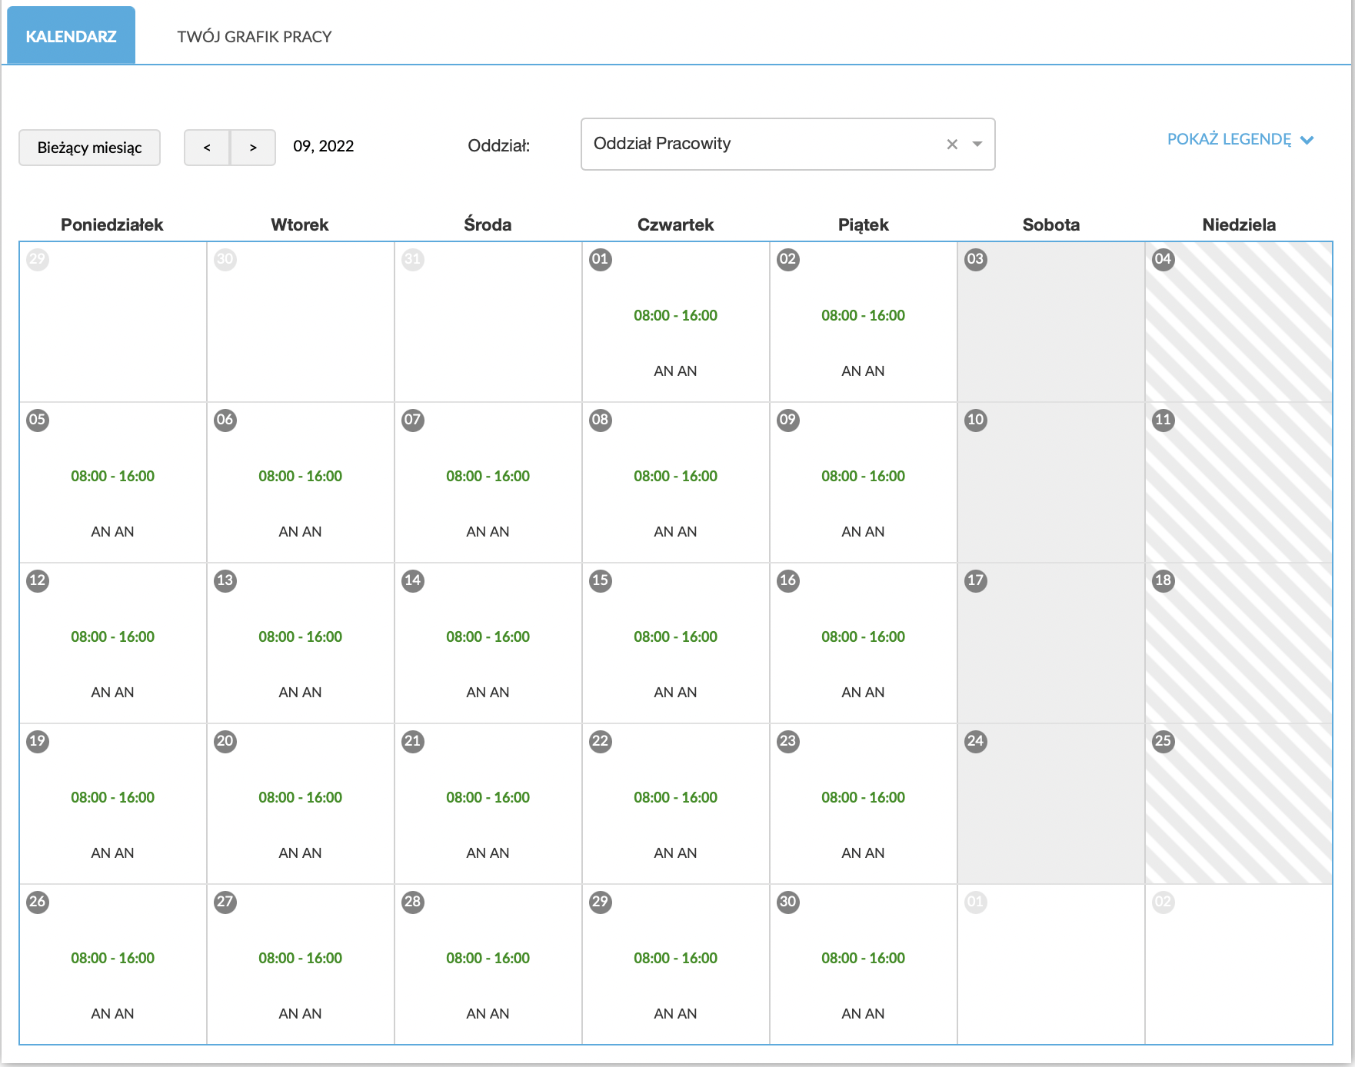Open the 08:00 - 16:00 shift on day 06

(300, 476)
